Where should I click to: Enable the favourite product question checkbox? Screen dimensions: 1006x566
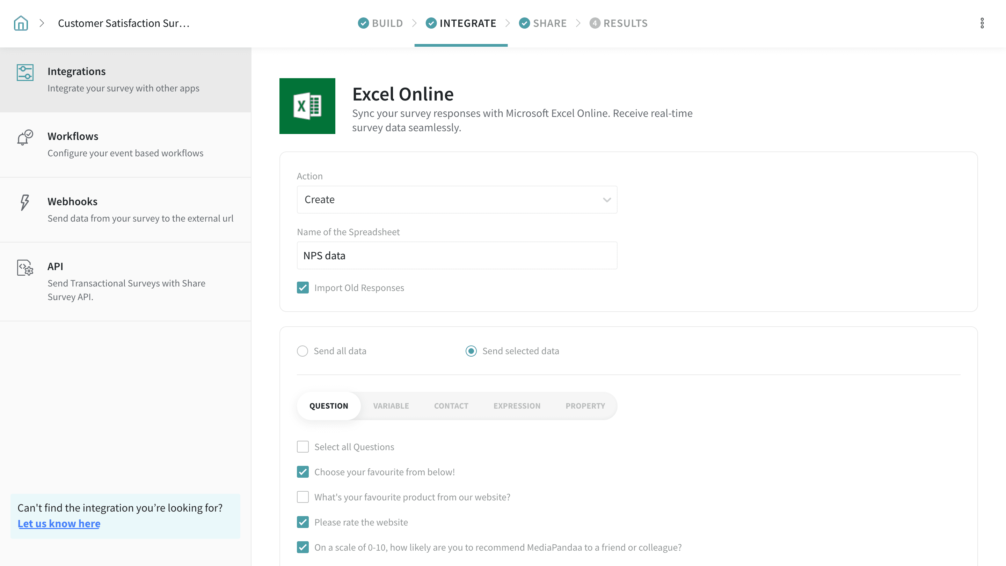(x=302, y=497)
